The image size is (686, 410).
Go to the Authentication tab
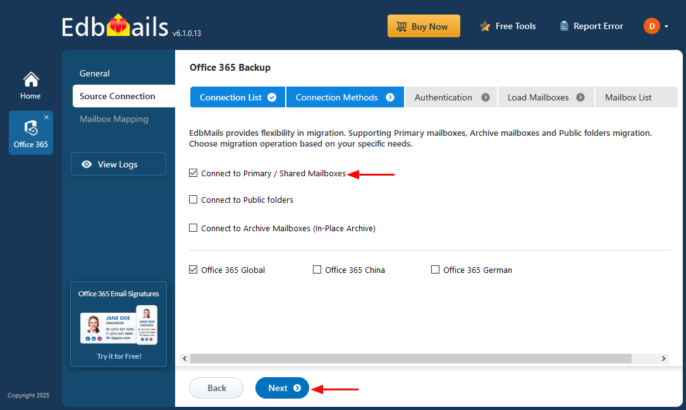[451, 97]
